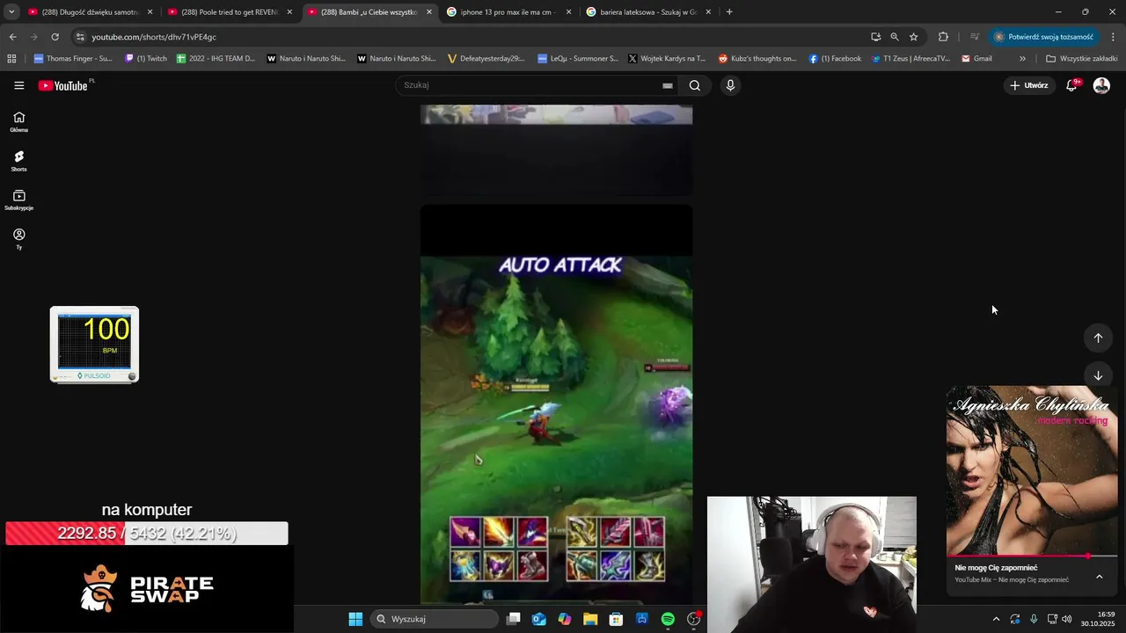
Task: Go to previous Short with up arrow
Action: click(x=1098, y=338)
